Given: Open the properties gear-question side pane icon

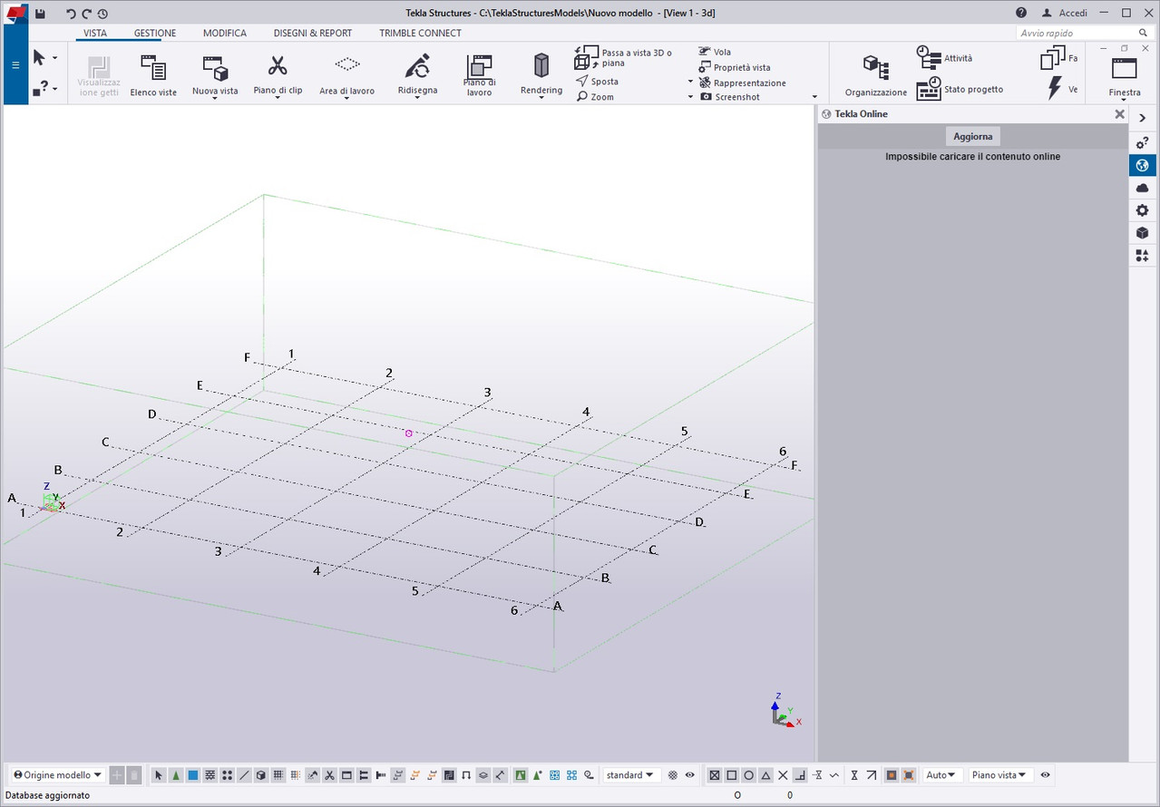Looking at the screenshot, I should [1143, 142].
